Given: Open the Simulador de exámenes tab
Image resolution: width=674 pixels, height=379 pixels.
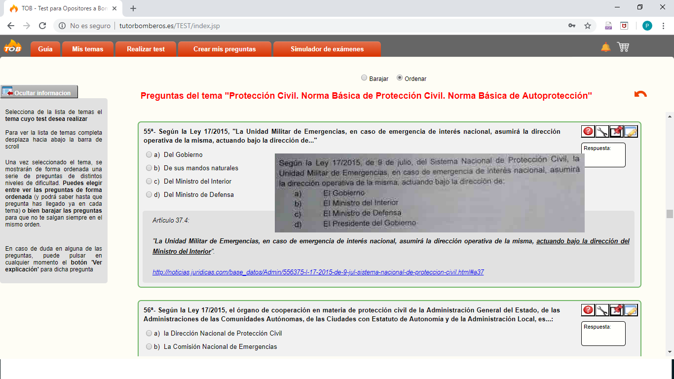Looking at the screenshot, I should (327, 49).
